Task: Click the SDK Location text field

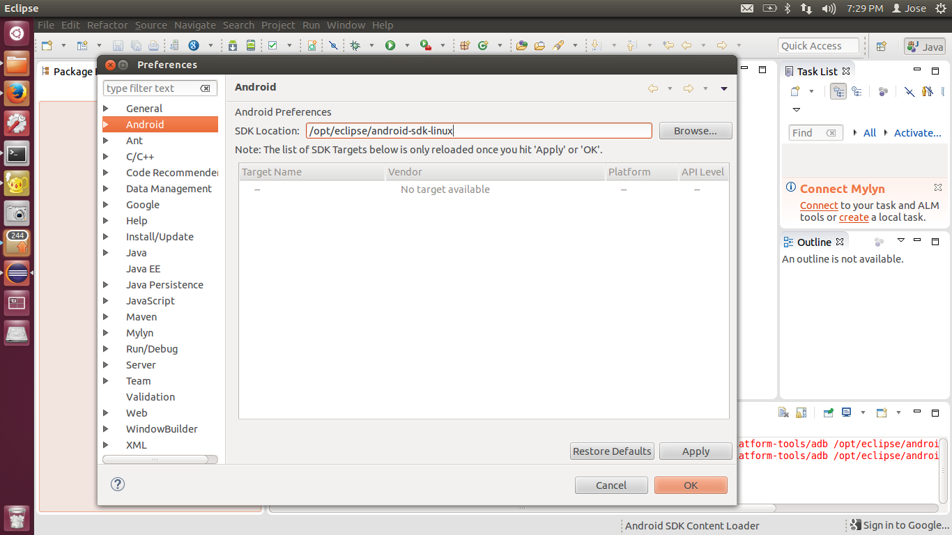Action: pyautogui.click(x=479, y=131)
